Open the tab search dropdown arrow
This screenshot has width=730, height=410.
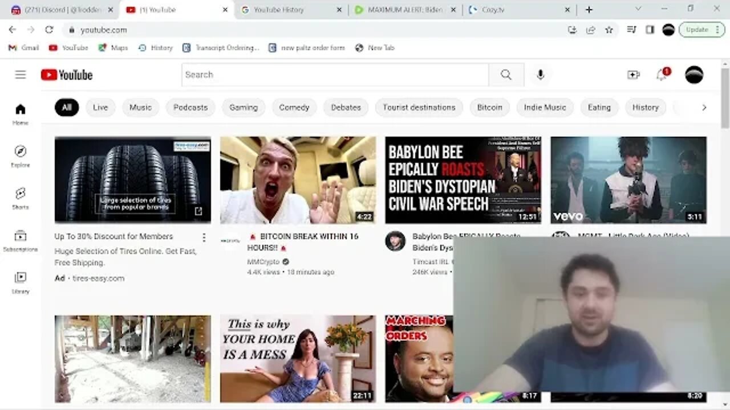coord(638,9)
